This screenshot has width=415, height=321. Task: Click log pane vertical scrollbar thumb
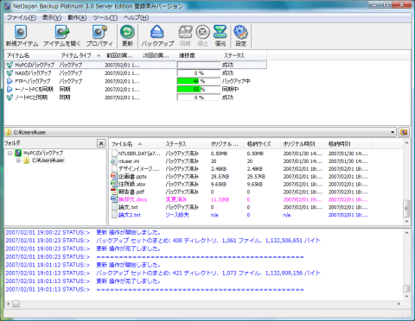pyautogui.click(x=406, y=288)
